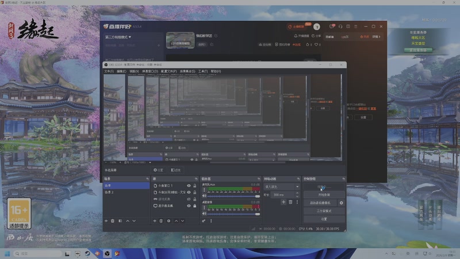Enable Studio Mode button
Viewport: 460px width, 259px height.
(324, 211)
